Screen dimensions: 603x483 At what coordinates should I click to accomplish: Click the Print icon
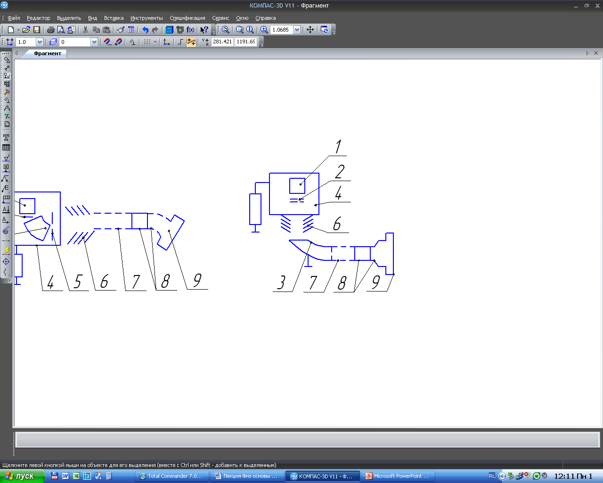coord(51,30)
